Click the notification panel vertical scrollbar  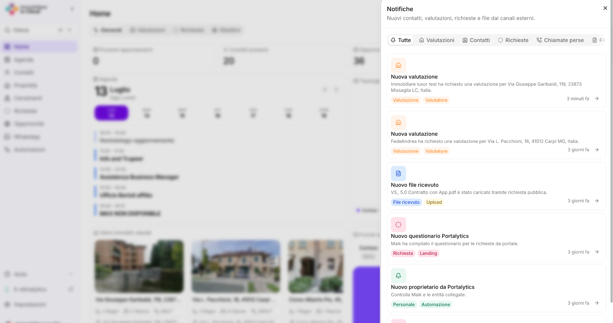click(611, 151)
